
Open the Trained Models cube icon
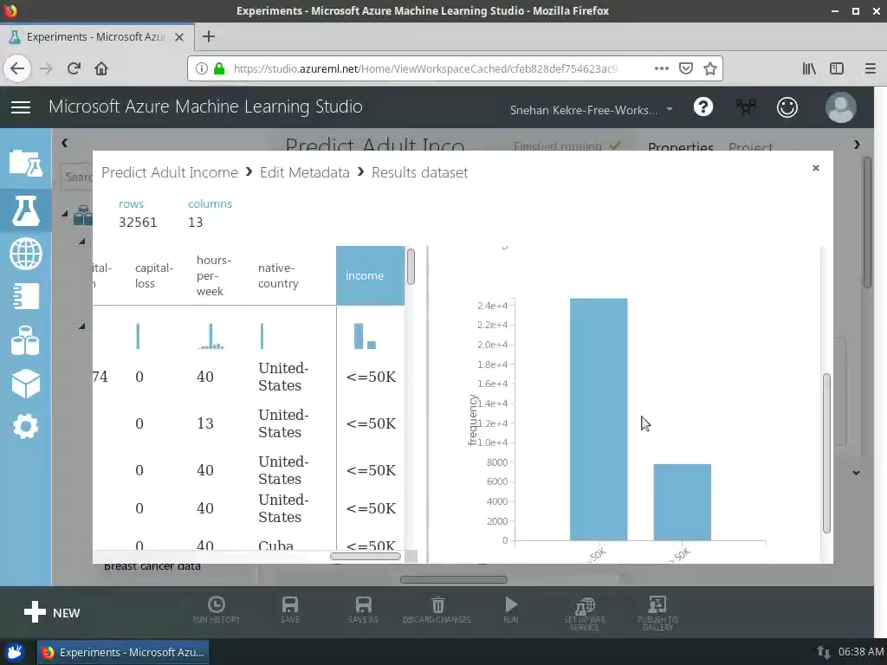tap(25, 384)
